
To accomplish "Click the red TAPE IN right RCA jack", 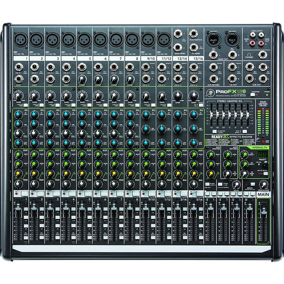I will [253, 43].
